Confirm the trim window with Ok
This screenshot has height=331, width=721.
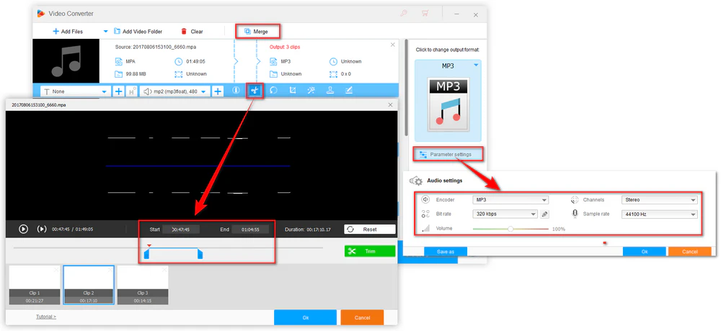coord(305,317)
